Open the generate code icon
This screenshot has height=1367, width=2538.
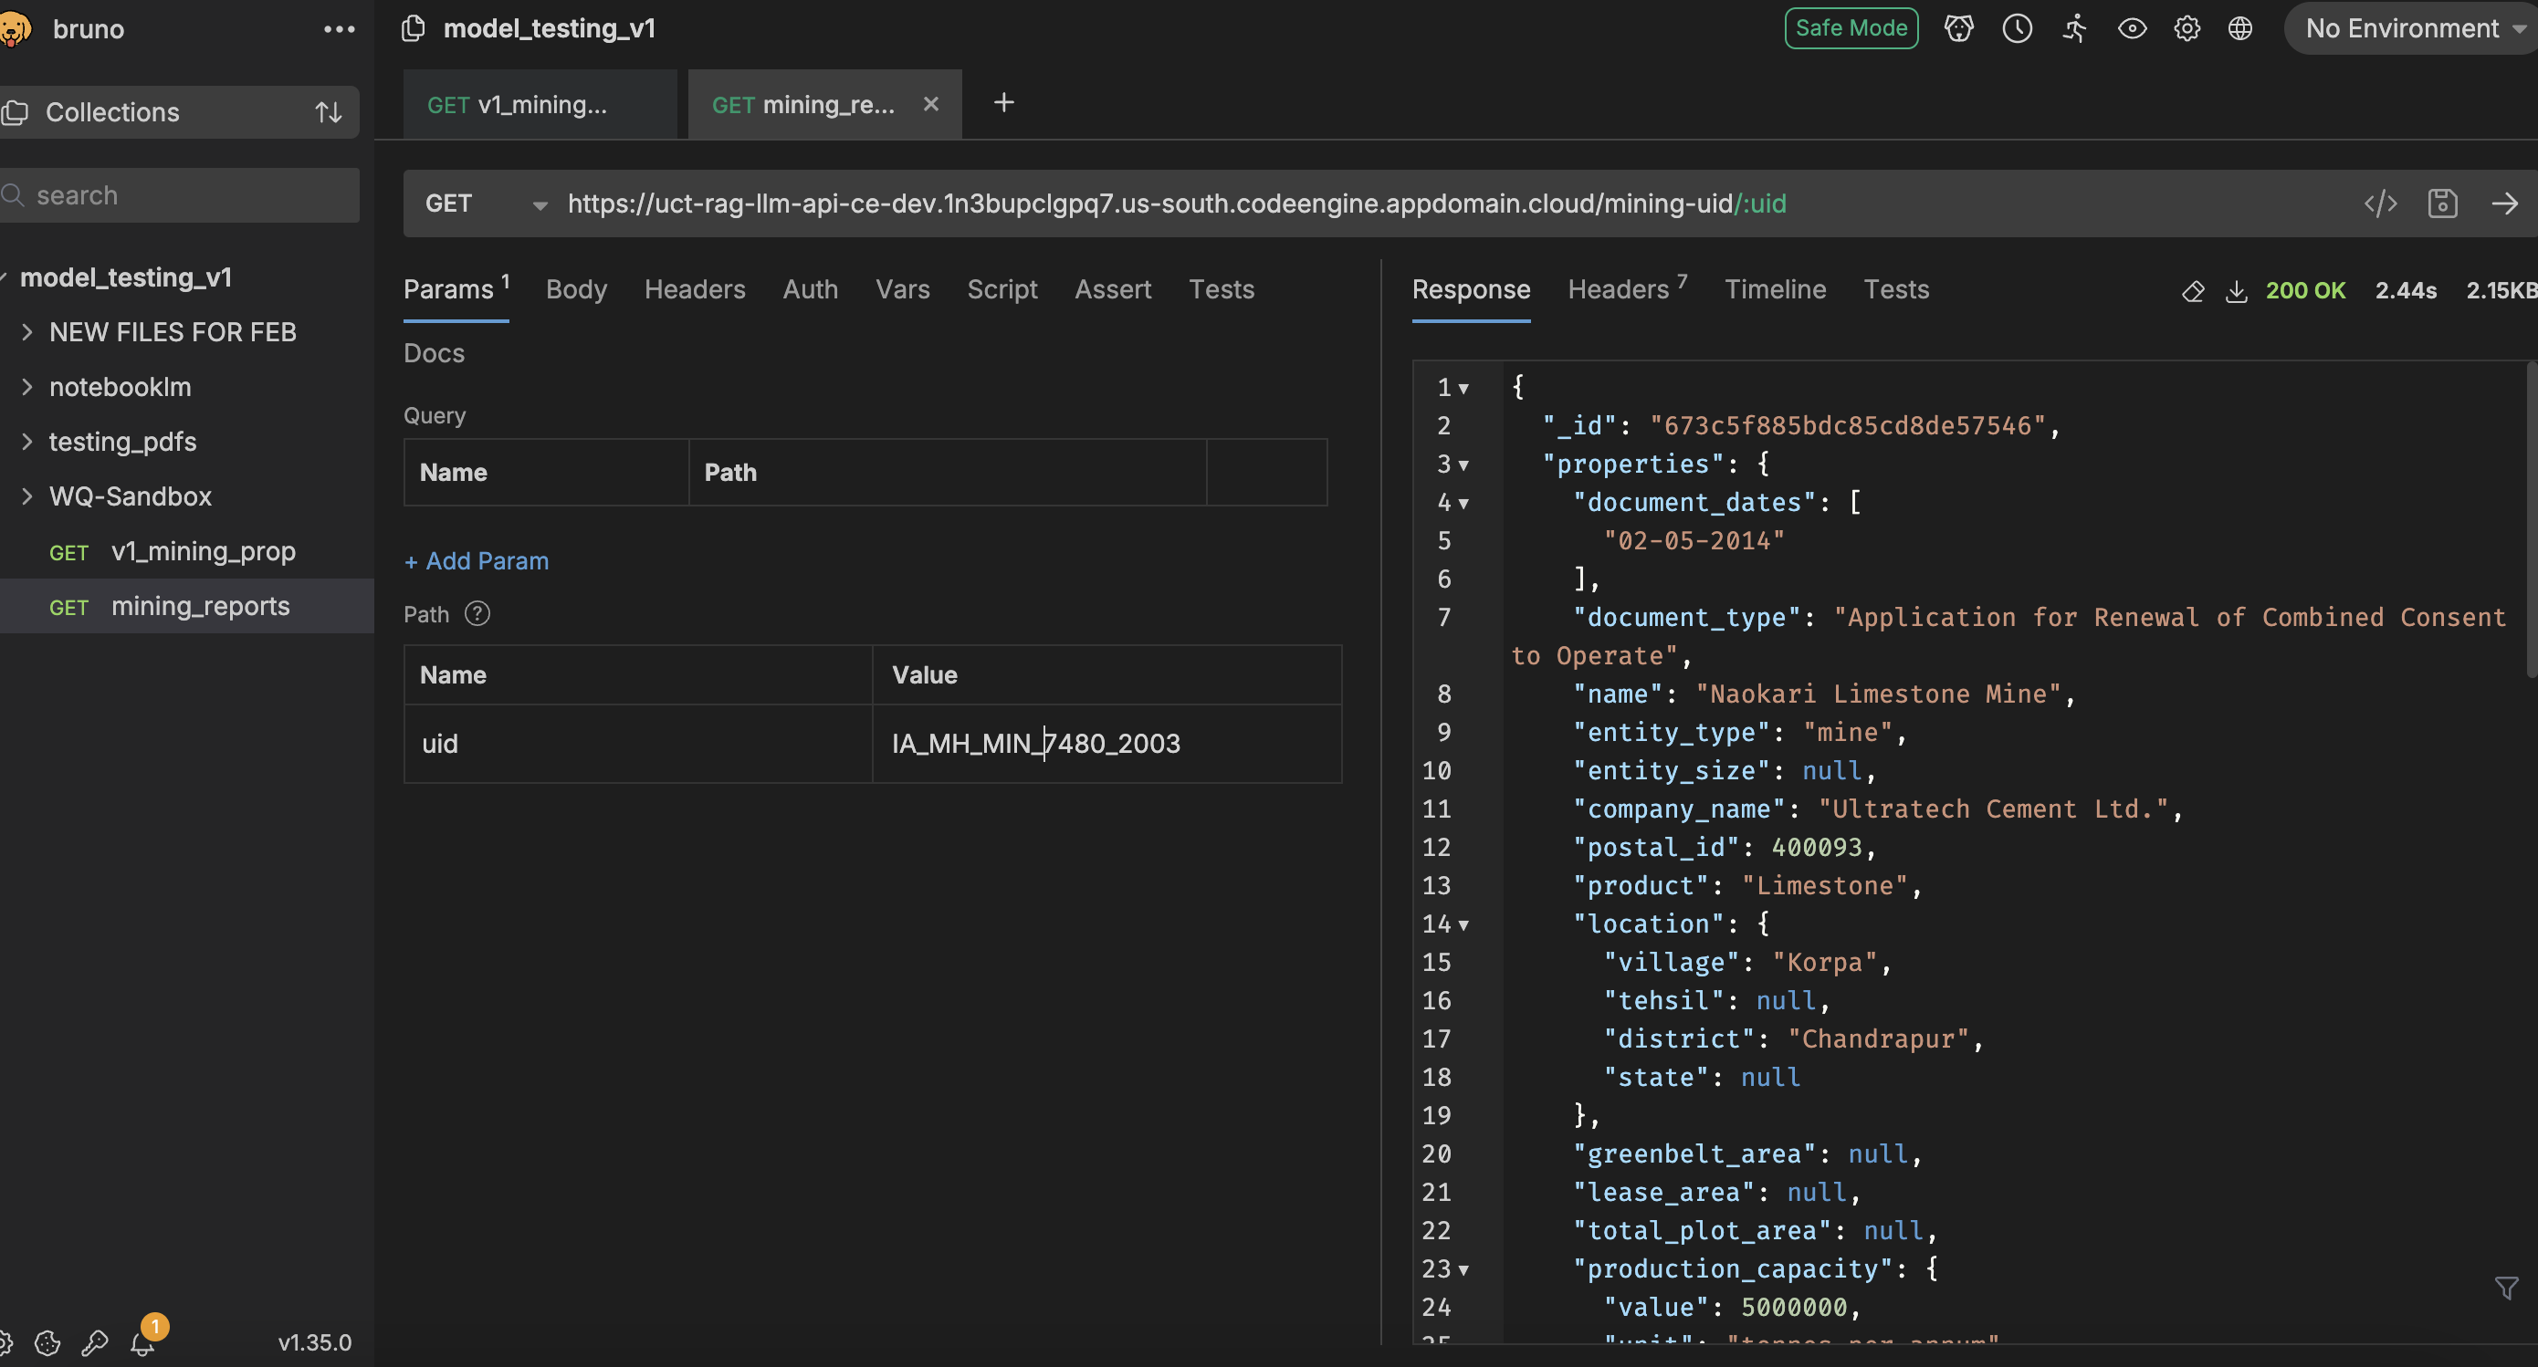point(2379,203)
